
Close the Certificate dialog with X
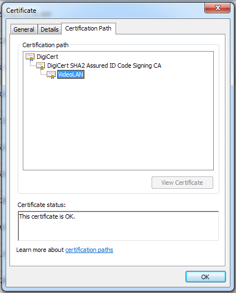(x=218, y=8)
